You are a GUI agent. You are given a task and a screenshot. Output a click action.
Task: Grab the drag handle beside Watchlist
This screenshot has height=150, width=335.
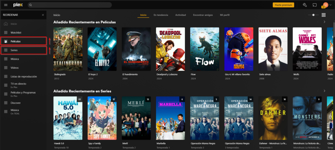pos(6,32)
